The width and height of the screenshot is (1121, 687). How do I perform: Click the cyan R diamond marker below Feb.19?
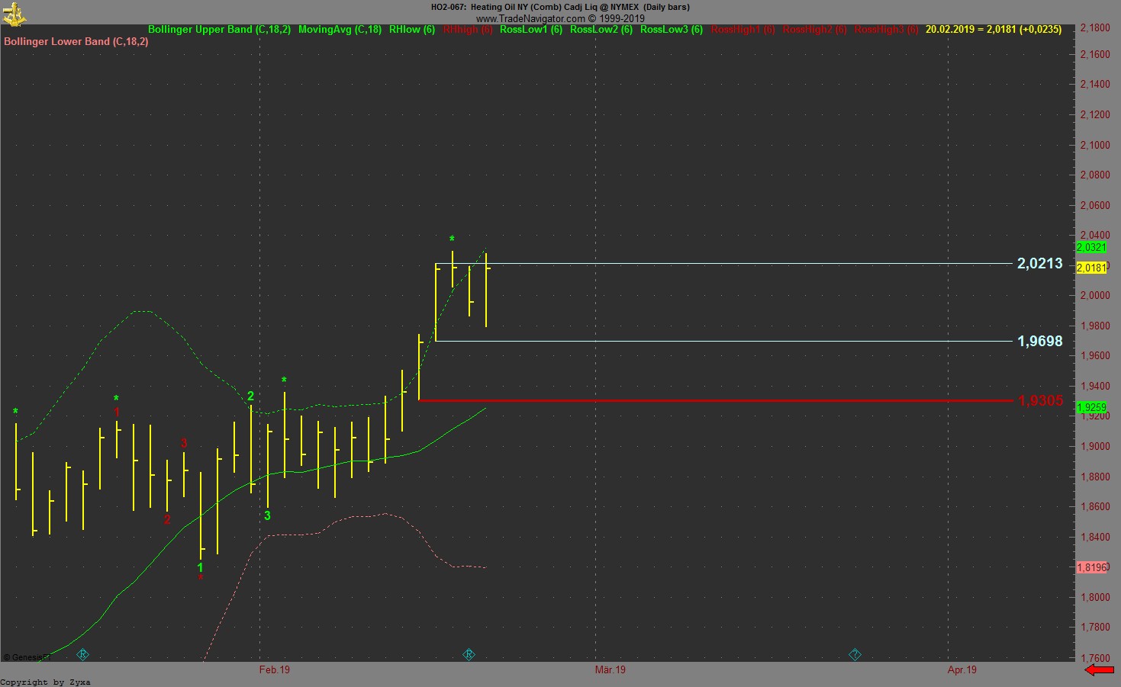click(469, 654)
